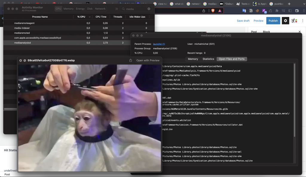Click the launchd (1) parent process link
306x177 pixels.
tap(159, 44)
